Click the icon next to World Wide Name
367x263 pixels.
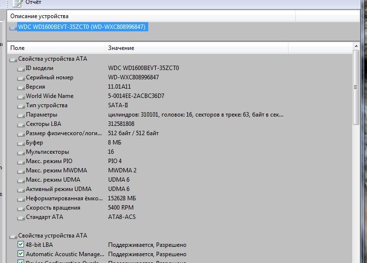(21, 96)
